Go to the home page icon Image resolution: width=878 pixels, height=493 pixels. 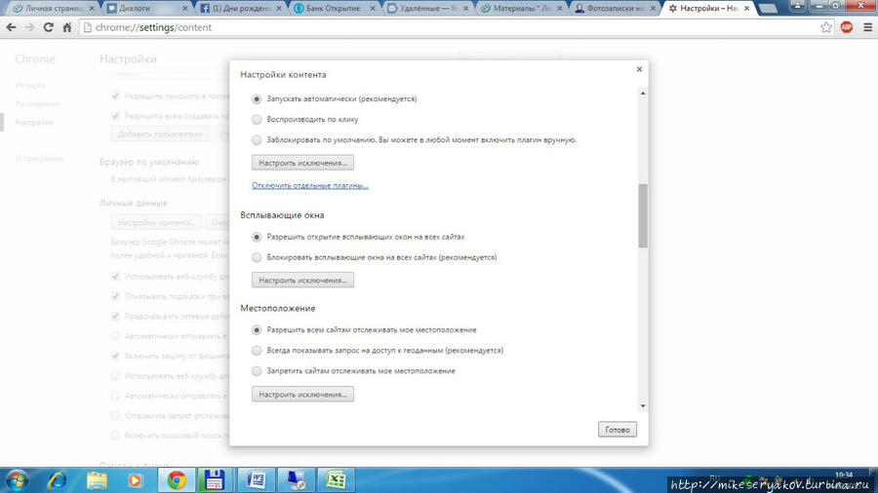coord(67,27)
